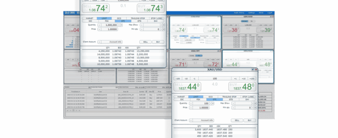
Task: Click big SELL 1837.44 tile in XAU/USD popup
Action: point(187,87)
